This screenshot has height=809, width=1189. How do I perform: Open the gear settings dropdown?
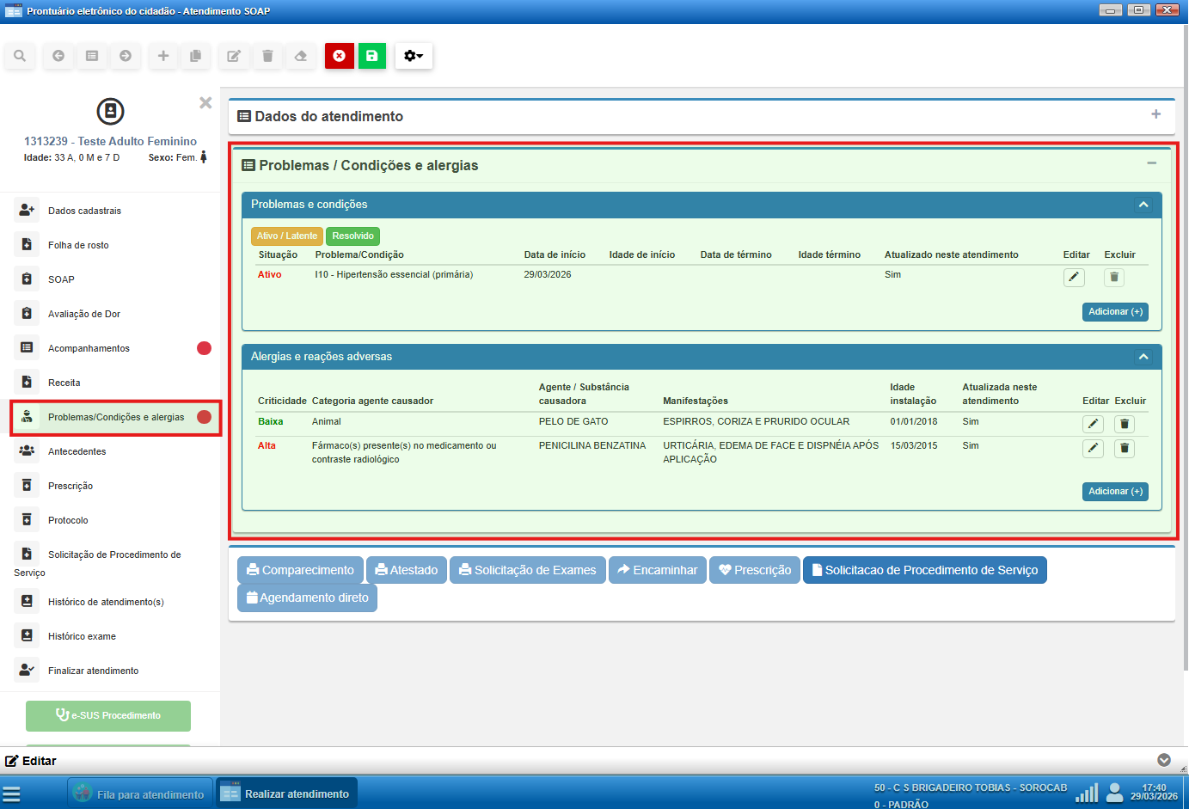[x=414, y=56]
